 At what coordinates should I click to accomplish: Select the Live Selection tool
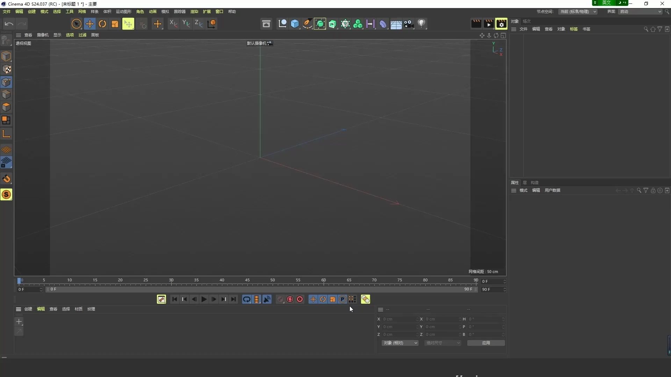click(x=76, y=24)
